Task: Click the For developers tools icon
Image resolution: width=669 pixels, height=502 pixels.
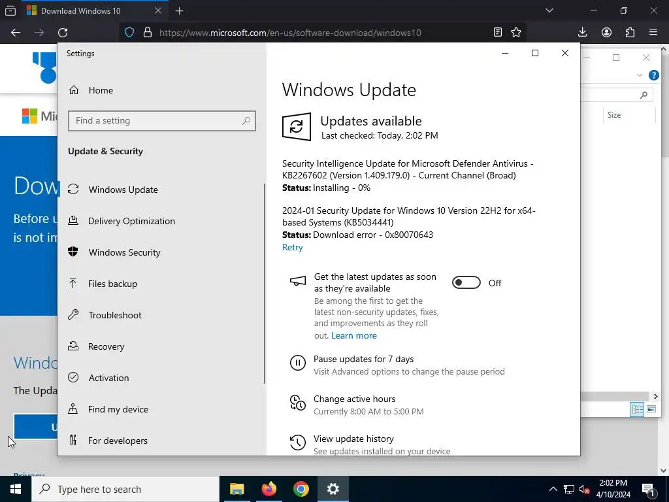Action: click(73, 440)
